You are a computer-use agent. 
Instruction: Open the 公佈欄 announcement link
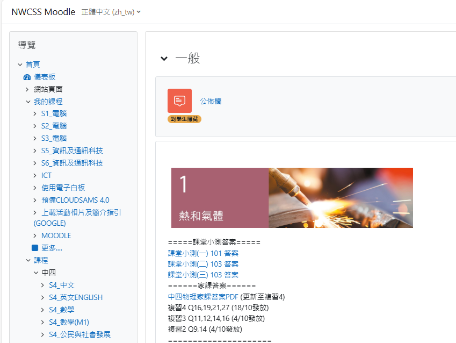[x=211, y=101]
